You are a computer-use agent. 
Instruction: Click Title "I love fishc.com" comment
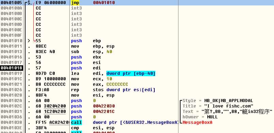218,106
